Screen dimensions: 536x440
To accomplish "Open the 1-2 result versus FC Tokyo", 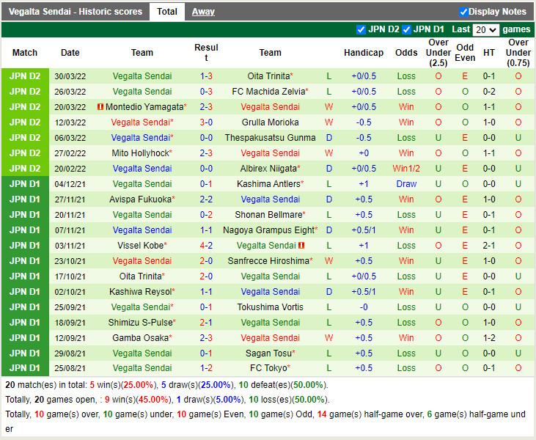I will pyautogui.click(x=206, y=368).
